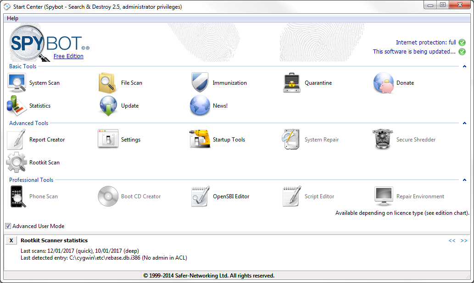Collapse the Basic Tools section

click(465, 66)
